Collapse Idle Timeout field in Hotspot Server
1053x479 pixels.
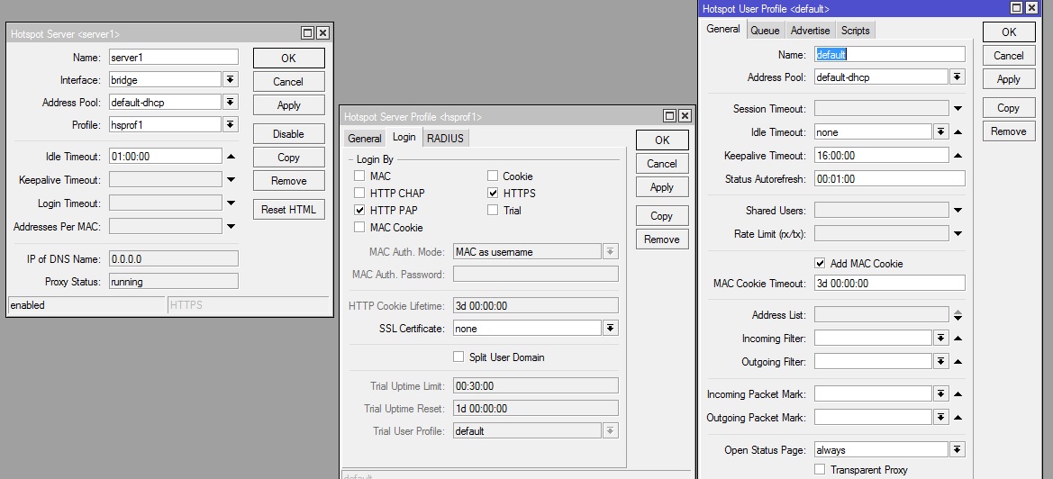coord(231,157)
